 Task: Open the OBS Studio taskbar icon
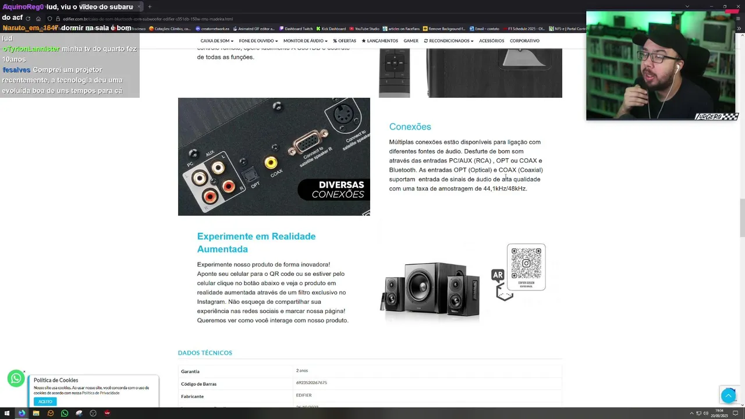(93, 413)
